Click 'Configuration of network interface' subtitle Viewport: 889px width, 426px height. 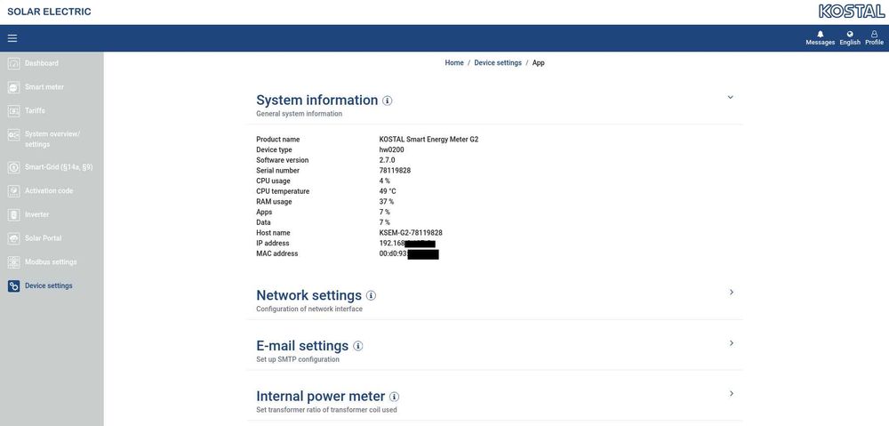pos(309,309)
